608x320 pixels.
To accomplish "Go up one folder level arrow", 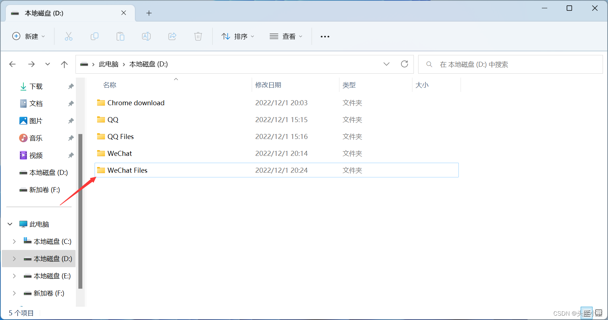I will click(64, 64).
